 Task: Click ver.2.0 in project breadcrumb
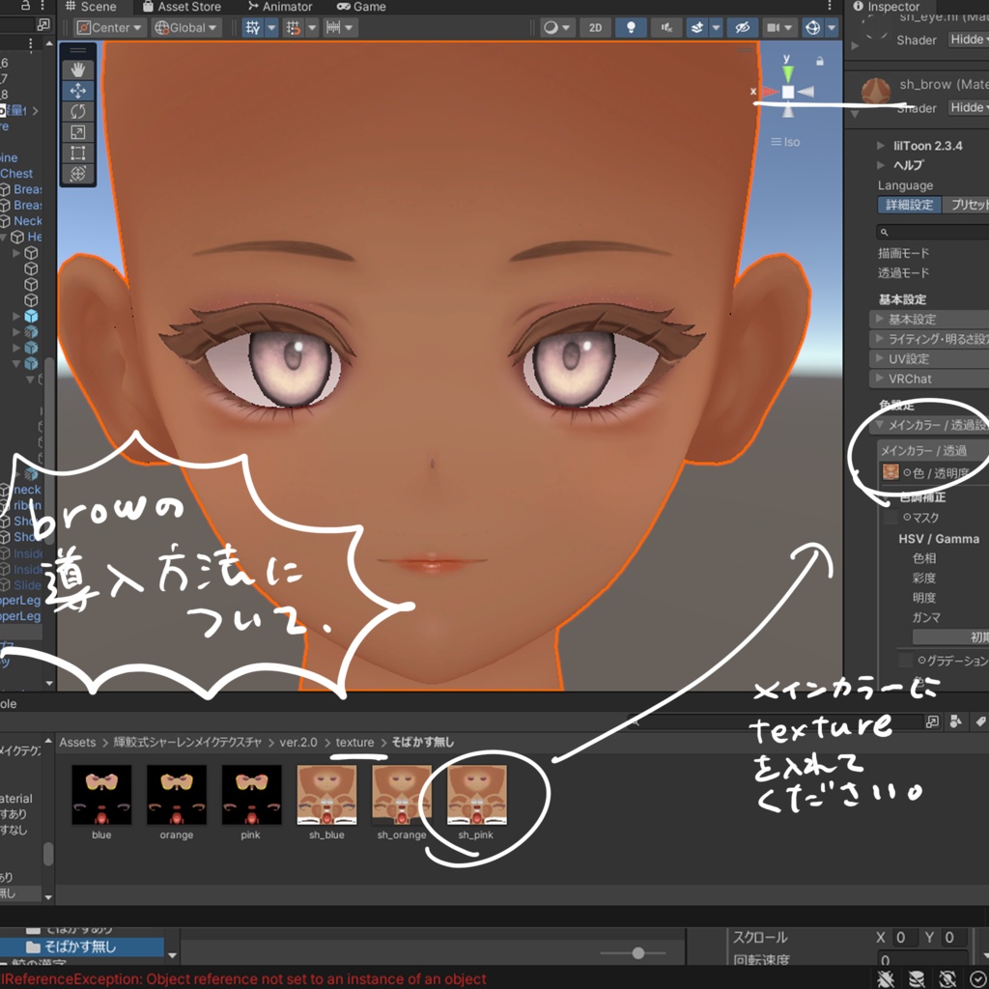click(x=298, y=743)
